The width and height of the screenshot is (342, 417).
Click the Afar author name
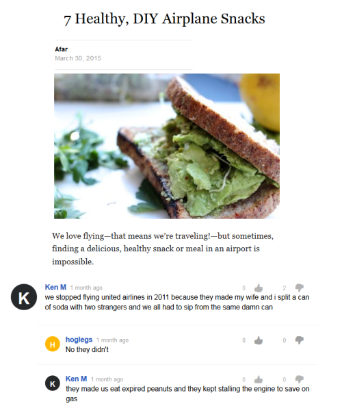point(62,49)
